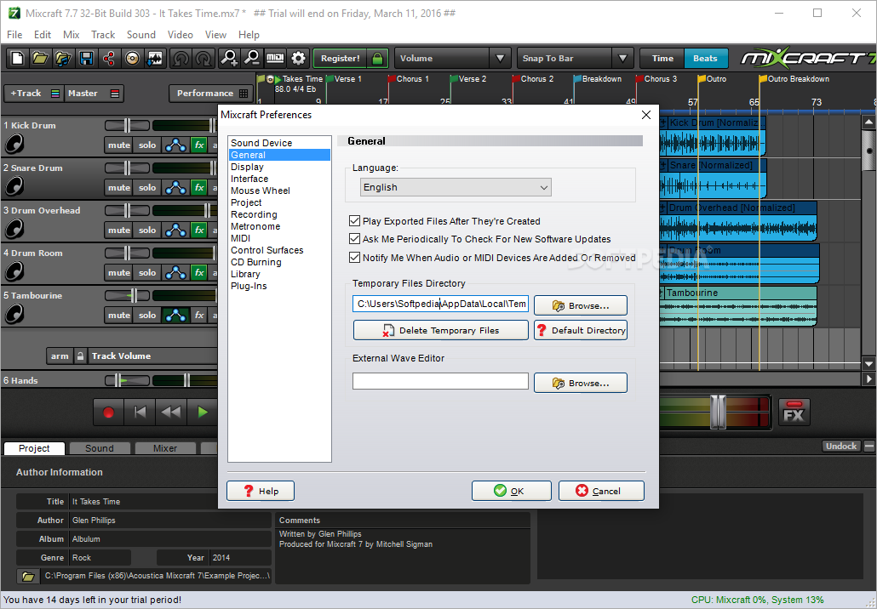Open preferences with the gear icon
The image size is (877, 609).
tap(299, 58)
